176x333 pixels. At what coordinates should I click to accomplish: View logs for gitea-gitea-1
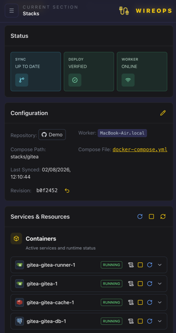coord(131,283)
